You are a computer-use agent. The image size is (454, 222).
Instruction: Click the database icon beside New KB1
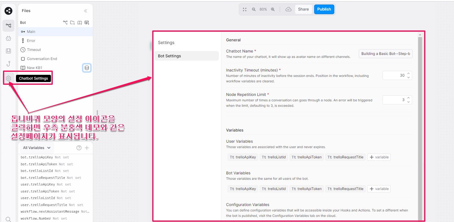(87, 68)
